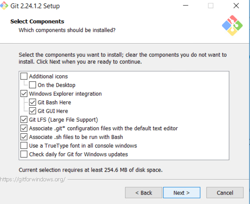250x204 pixels.
Task: Disable the Git Bash Here option
Action: click(x=33, y=102)
